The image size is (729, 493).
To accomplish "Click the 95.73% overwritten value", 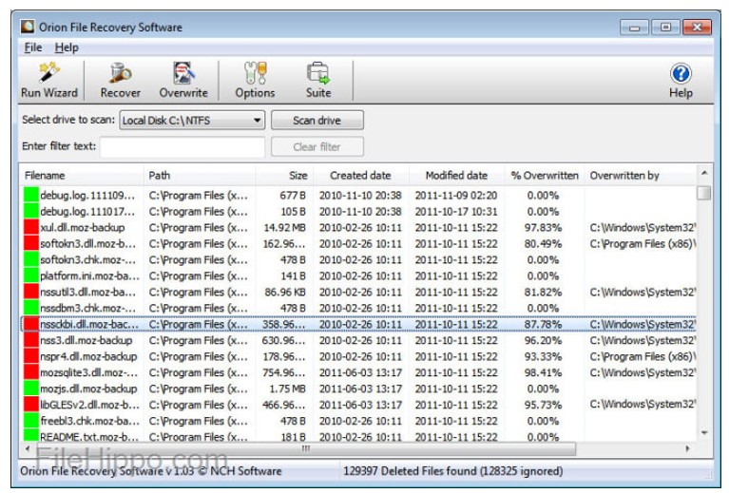I will pos(543,405).
